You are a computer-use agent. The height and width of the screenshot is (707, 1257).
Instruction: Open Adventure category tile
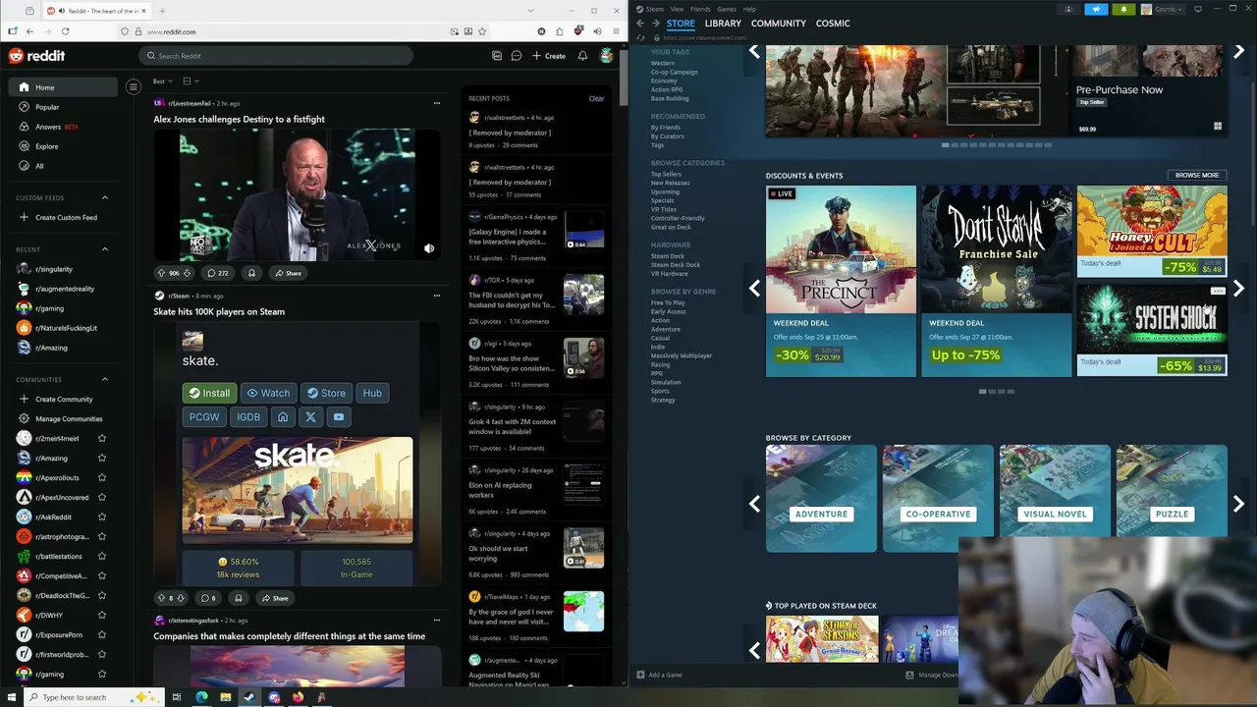[x=821, y=498]
